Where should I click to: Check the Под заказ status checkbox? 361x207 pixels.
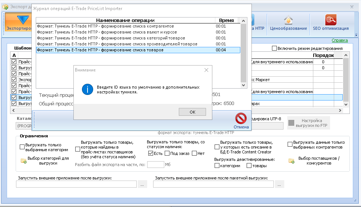[x=167, y=153]
